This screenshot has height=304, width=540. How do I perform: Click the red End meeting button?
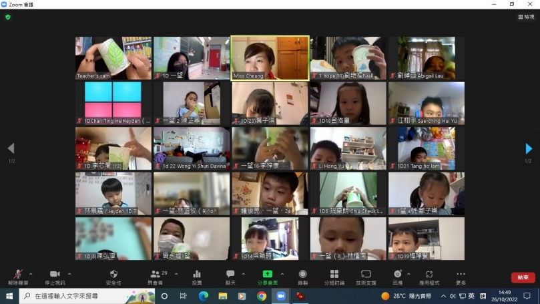click(x=523, y=277)
